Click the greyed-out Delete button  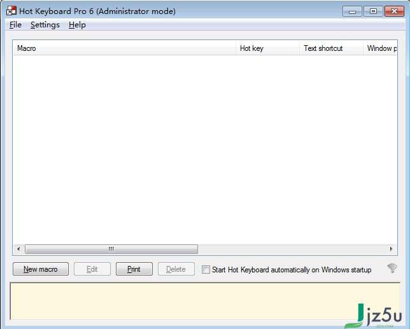176,269
